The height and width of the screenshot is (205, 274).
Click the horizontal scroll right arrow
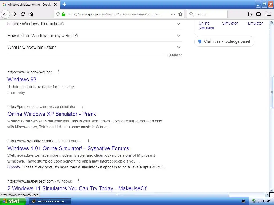(x=267, y=195)
